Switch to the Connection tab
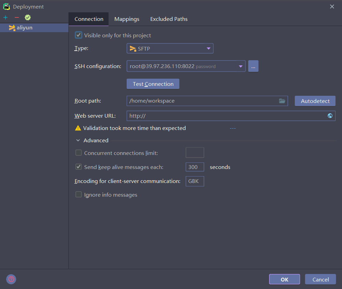The height and width of the screenshot is (289, 342). [89, 19]
